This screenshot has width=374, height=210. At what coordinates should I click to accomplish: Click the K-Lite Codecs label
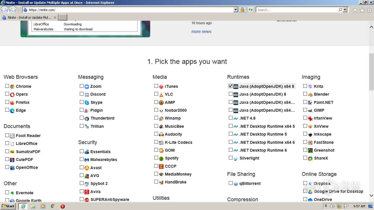point(179,143)
